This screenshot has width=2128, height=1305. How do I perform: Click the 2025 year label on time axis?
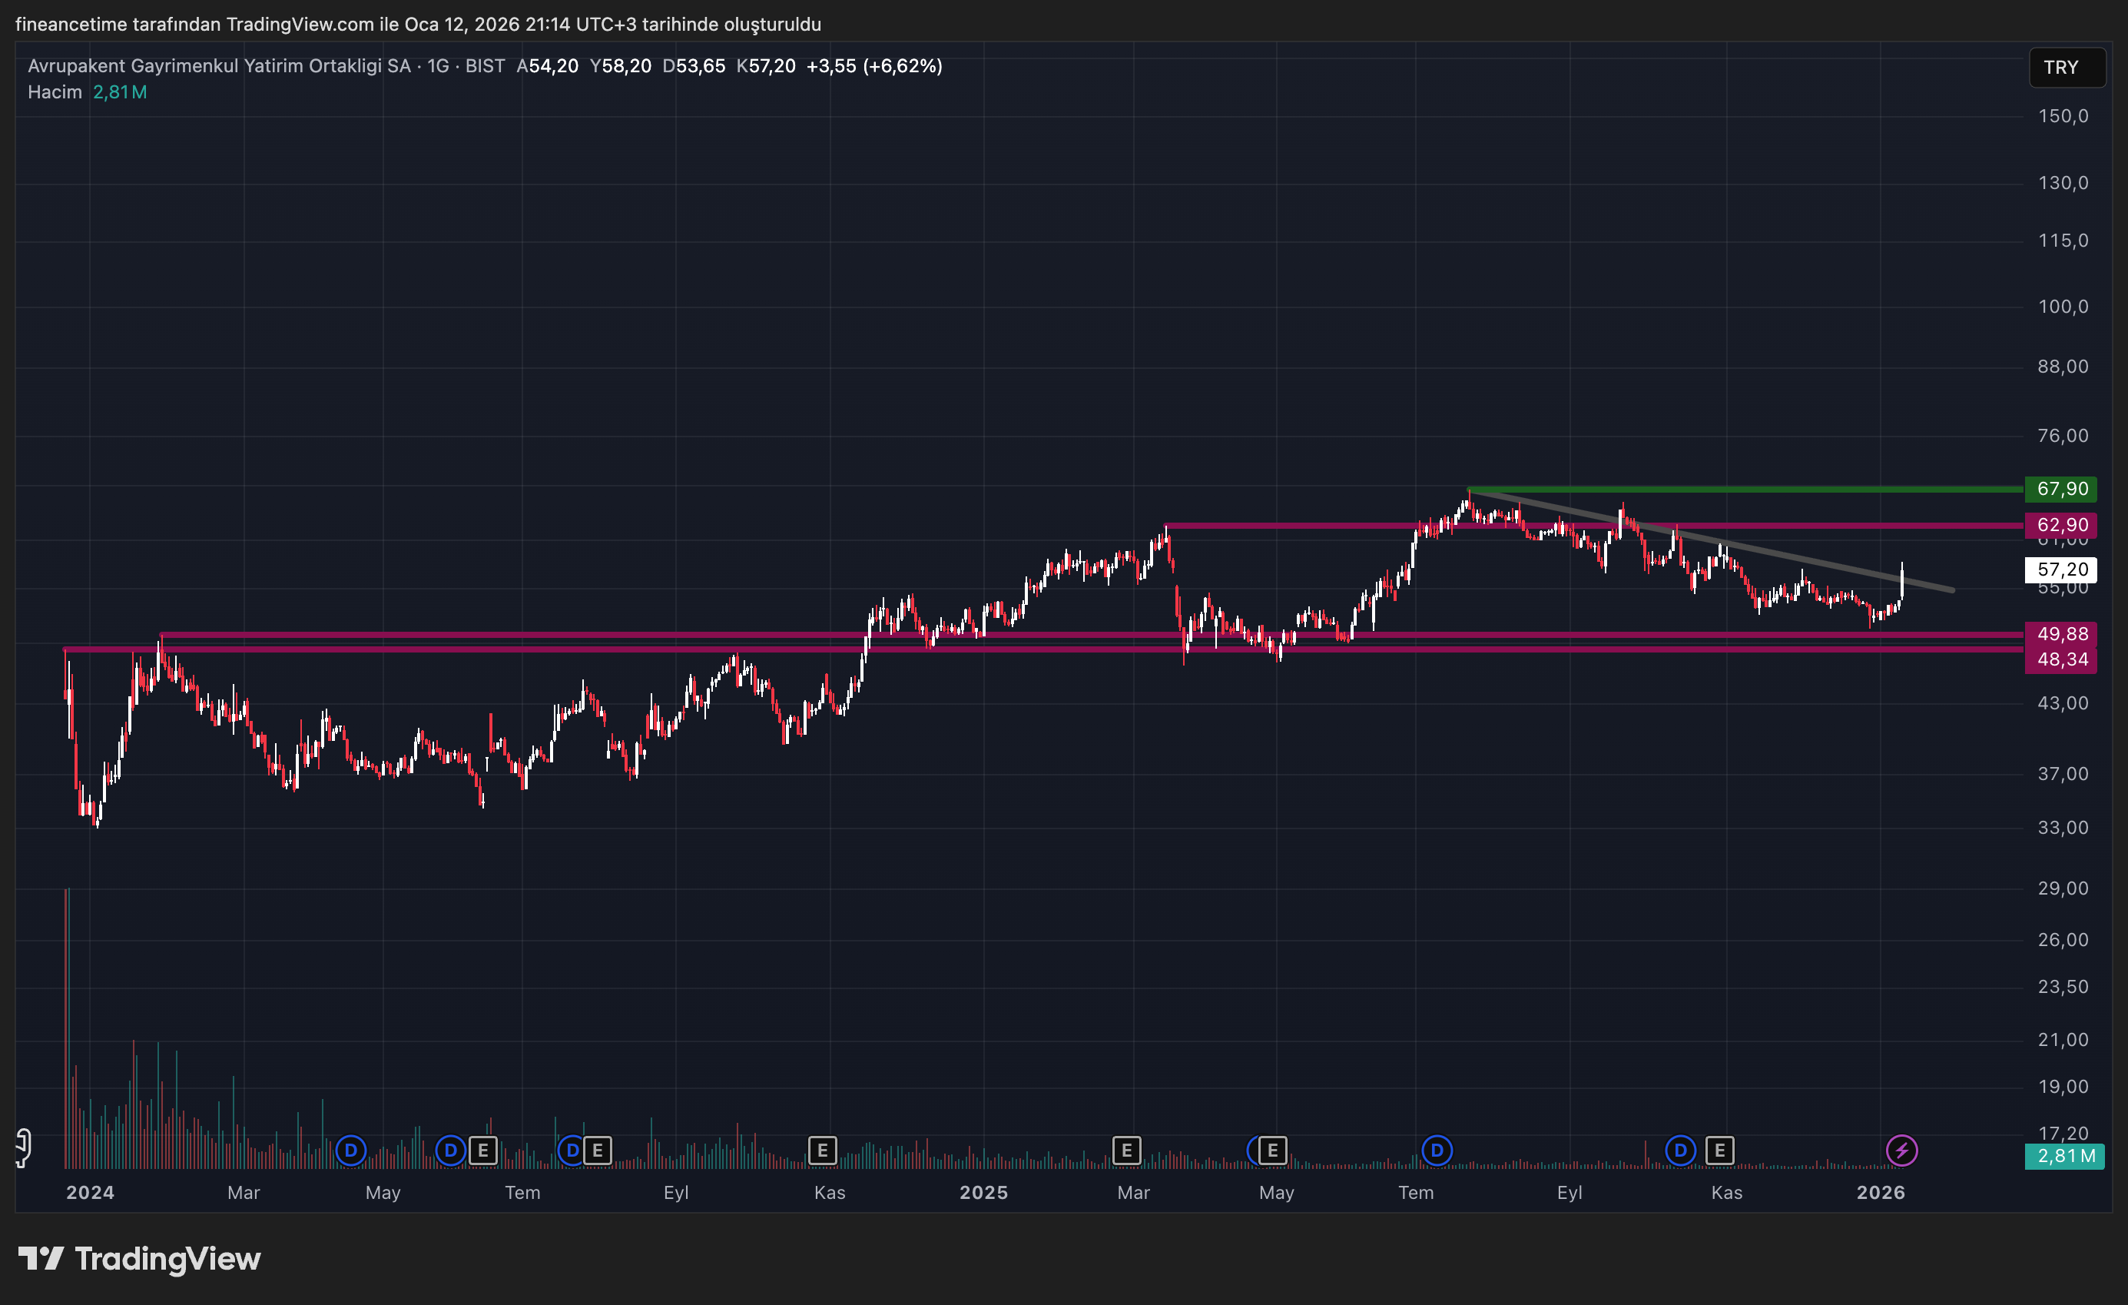point(983,1193)
